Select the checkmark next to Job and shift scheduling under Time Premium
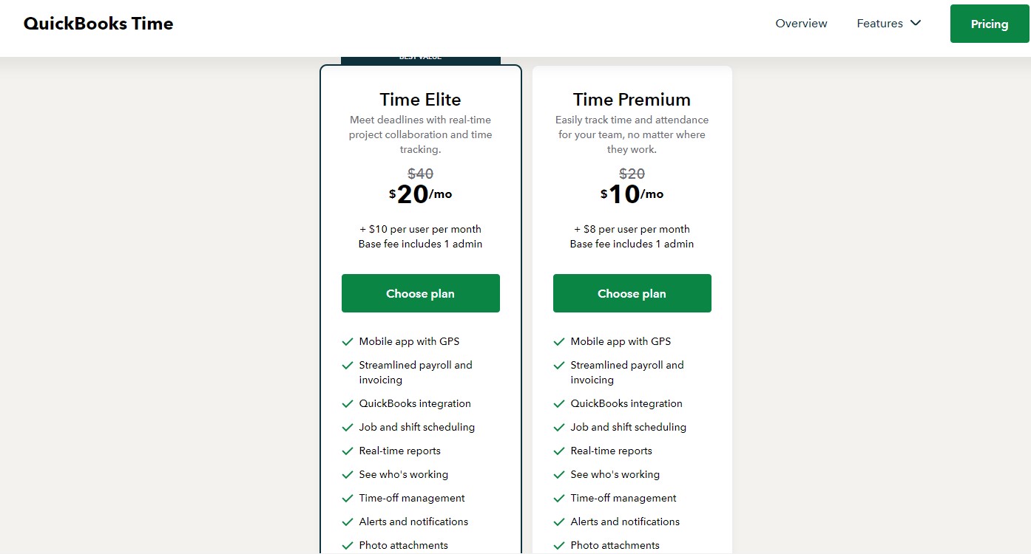The height and width of the screenshot is (554, 1031). pyautogui.click(x=559, y=427)
